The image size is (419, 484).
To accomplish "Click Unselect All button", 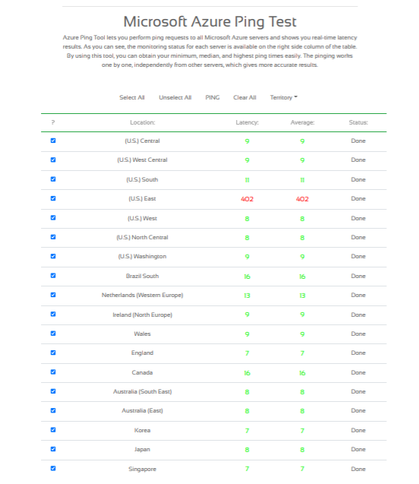I will [175, 97].
